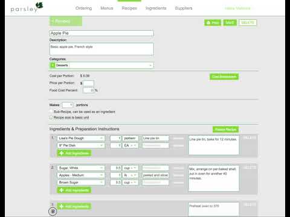Change the lb unit for Apples - Medium

click(x=130, y=175)
